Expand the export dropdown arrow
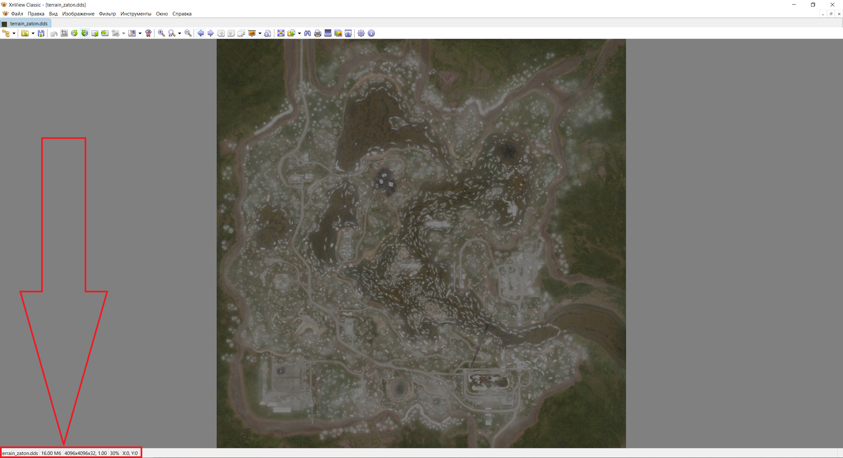Viewport: 843px width, 458px height. 299,33
